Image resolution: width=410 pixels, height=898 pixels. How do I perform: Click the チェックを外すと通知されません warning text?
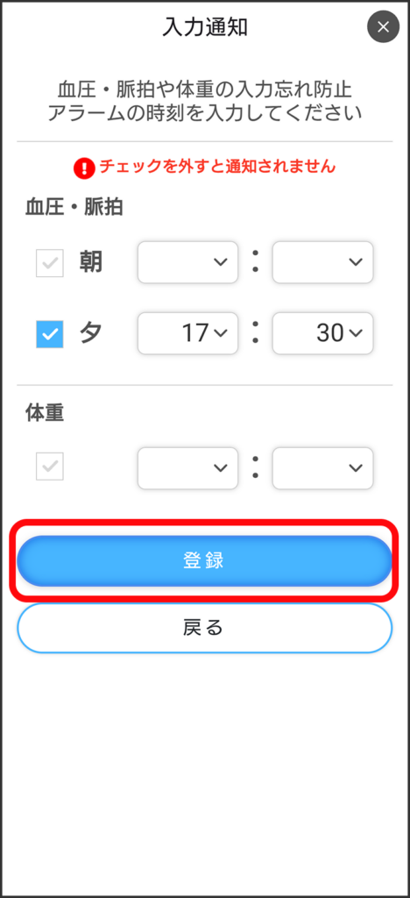[217, 167]
